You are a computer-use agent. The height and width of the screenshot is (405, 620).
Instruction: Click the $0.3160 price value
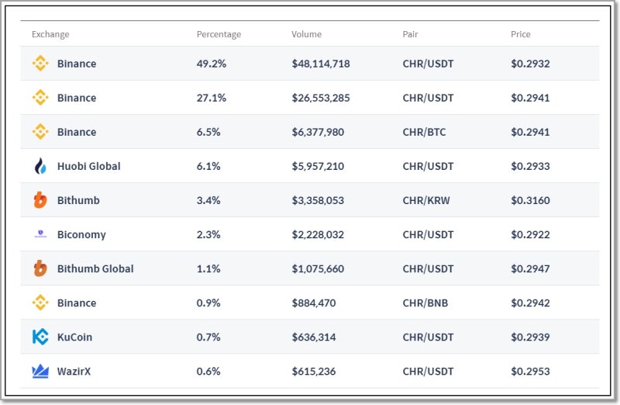(x=530, y=200)
